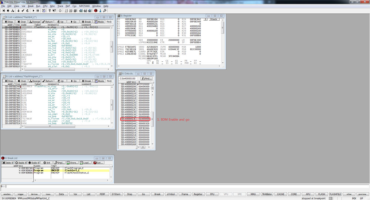
Task: Click the Break pause icon in main toolbar
Action: (x=38, y=11)
